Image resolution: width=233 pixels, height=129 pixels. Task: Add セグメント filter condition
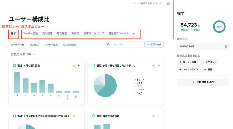tap(209, 62)
